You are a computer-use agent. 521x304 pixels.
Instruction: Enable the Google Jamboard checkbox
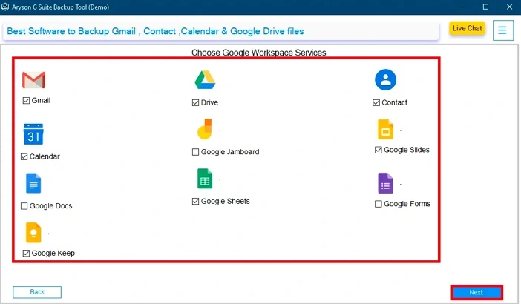pos(196,152)
